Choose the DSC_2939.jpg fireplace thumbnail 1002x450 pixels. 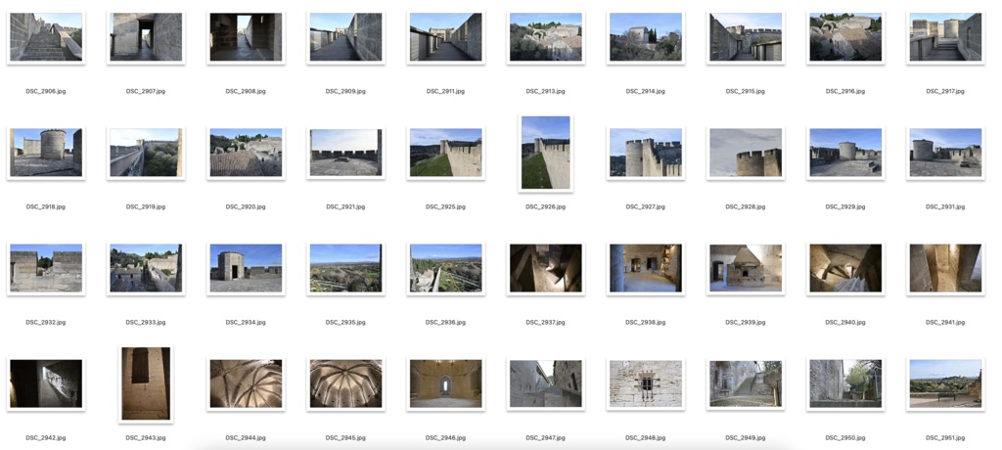coord(746,268)
